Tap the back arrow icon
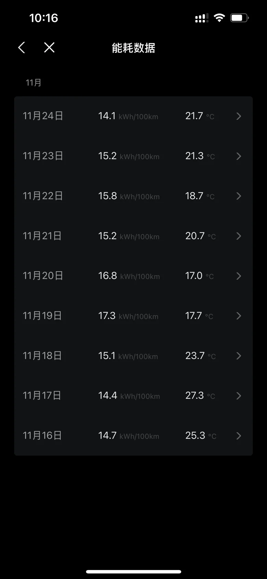The image size is (267, 579). tap(22, 48)
